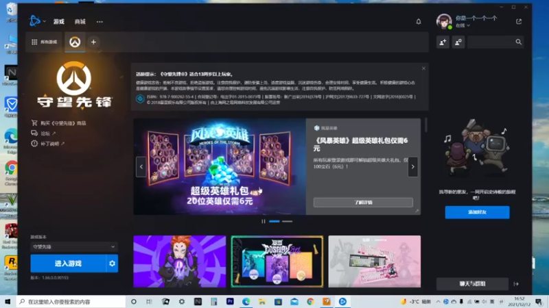Select the Overwatch game tab icon

[75, 42]
